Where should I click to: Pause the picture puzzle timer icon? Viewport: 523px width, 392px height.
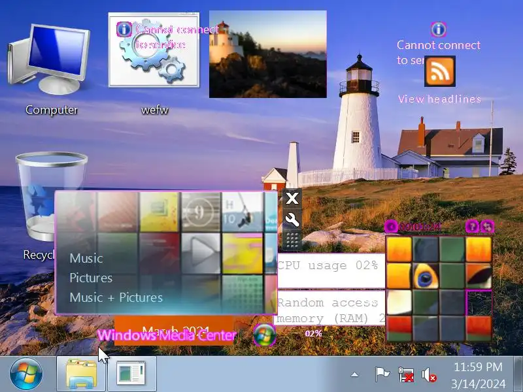[390, 227]
